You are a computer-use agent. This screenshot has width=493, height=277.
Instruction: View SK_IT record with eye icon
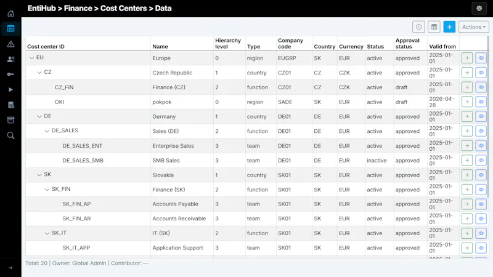481,233
